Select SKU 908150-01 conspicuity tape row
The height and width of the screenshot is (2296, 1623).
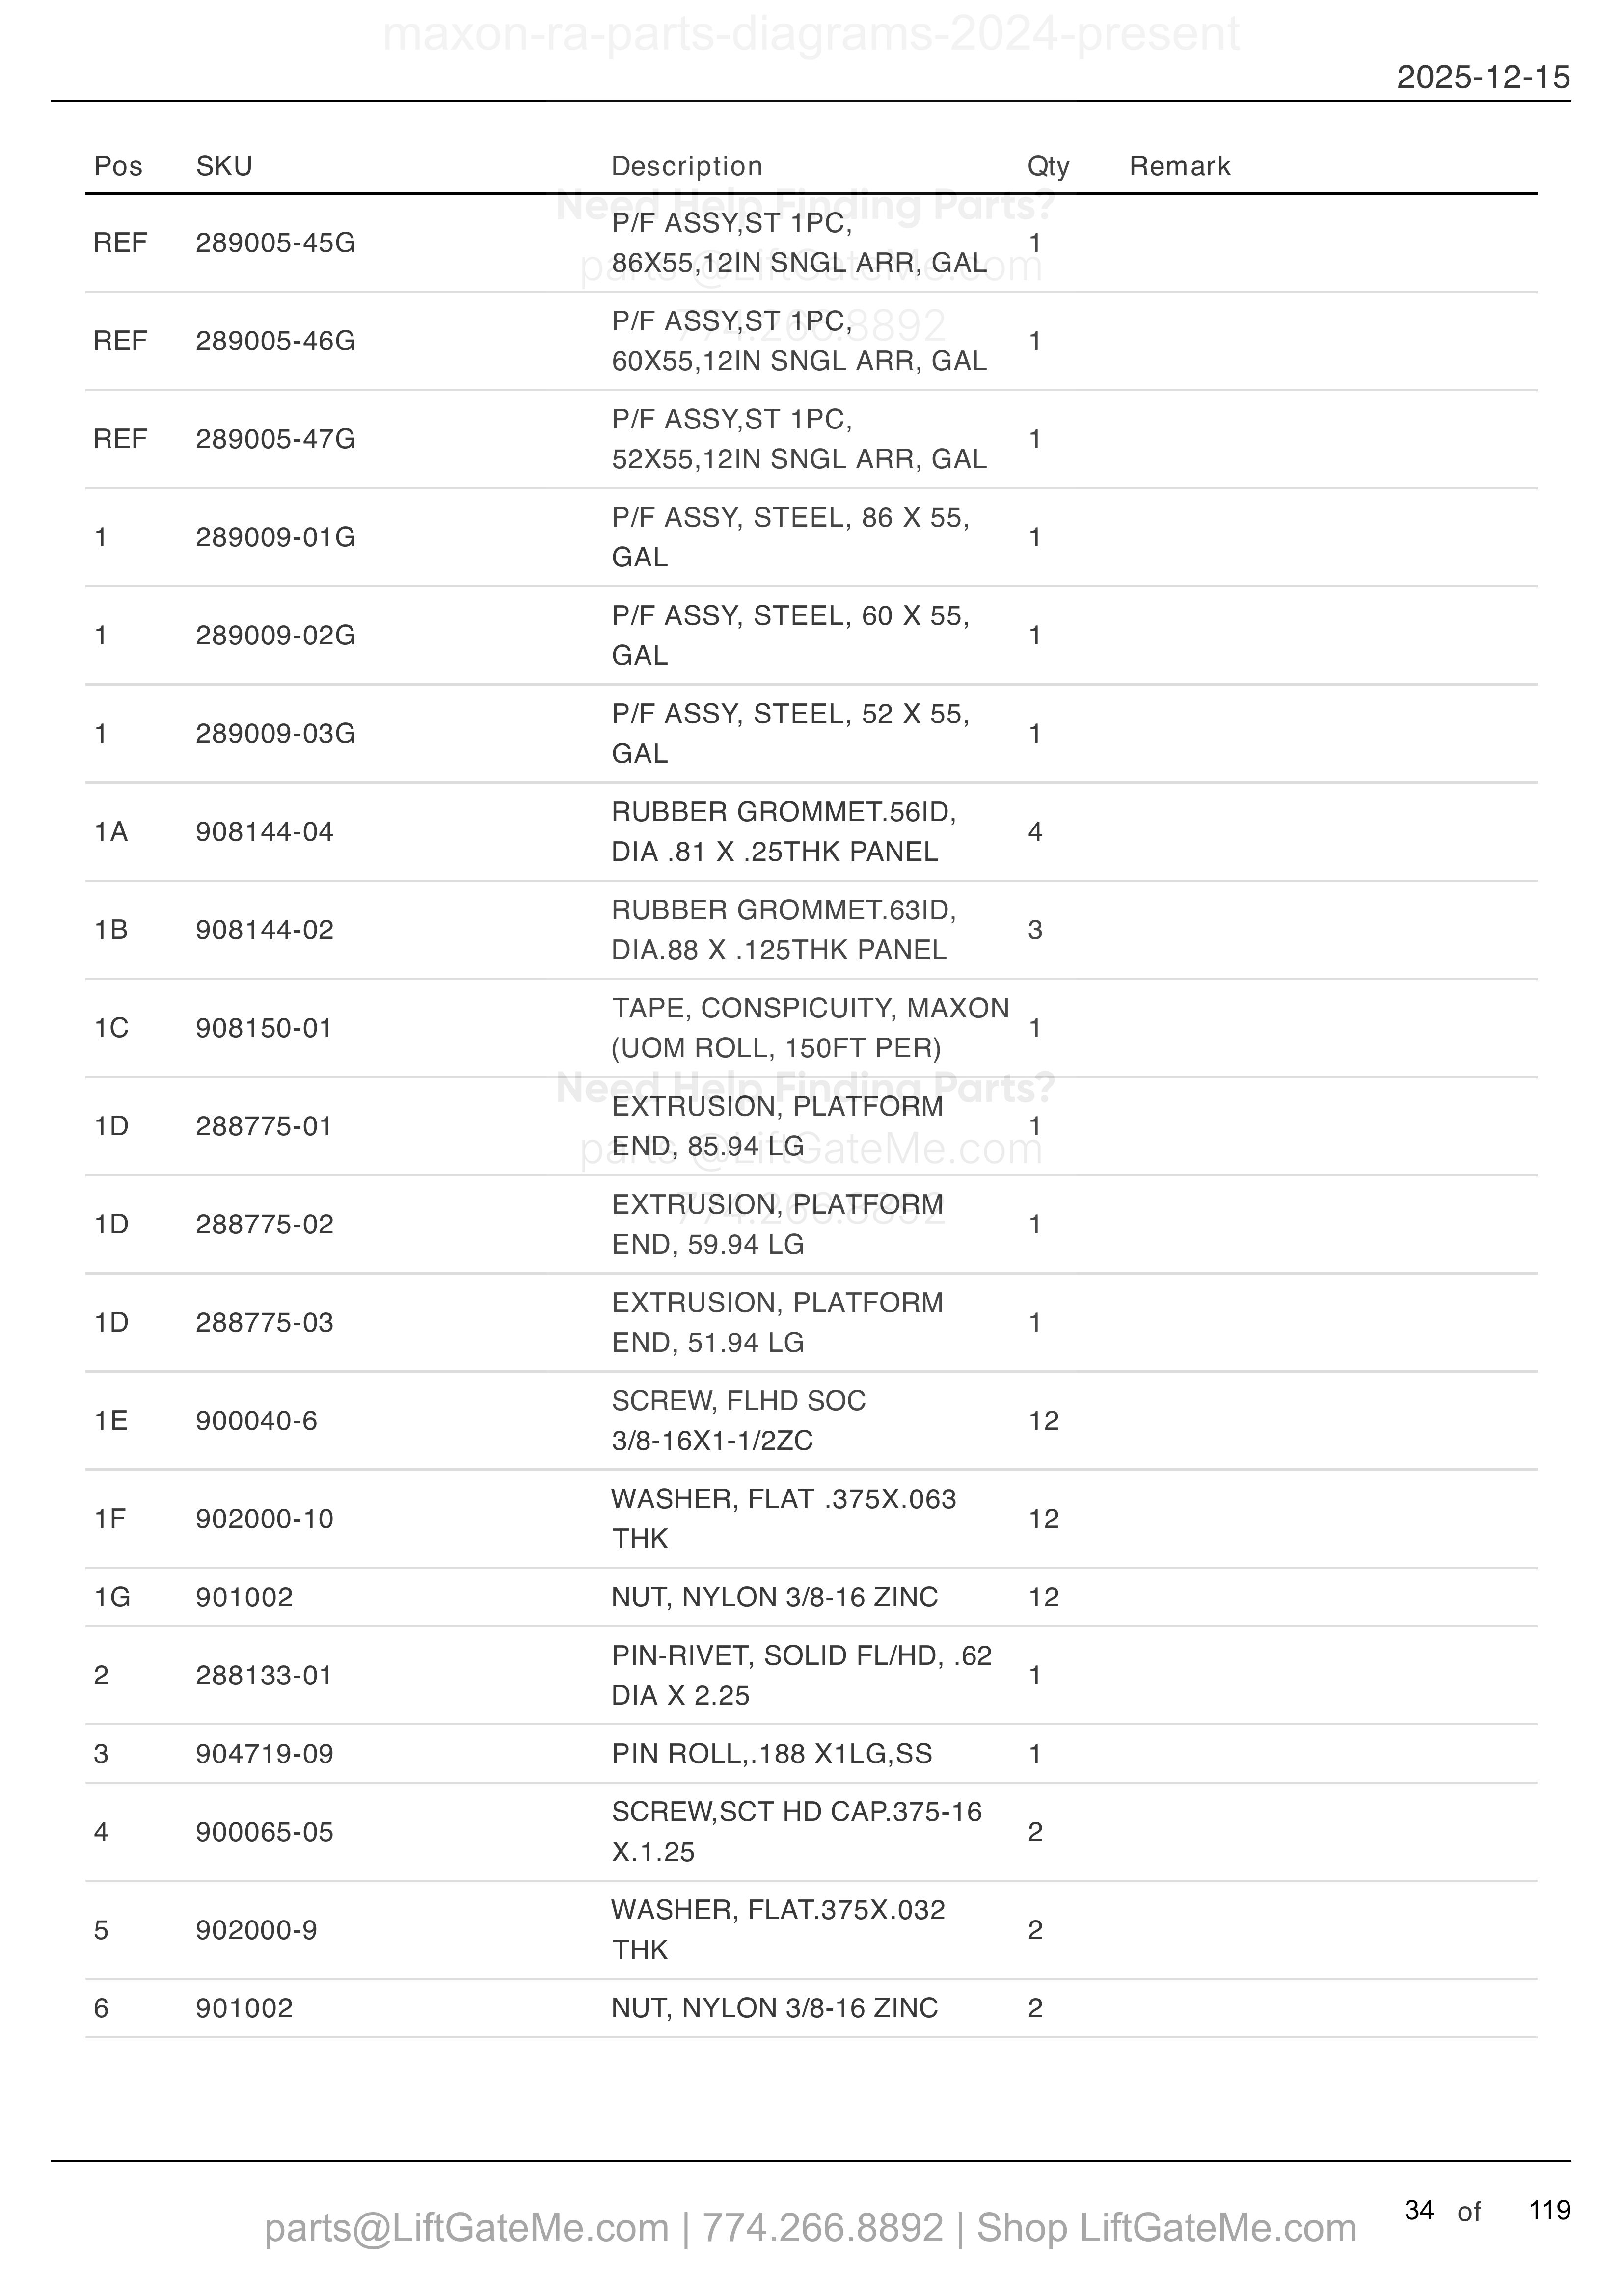tap(811, 1028)
